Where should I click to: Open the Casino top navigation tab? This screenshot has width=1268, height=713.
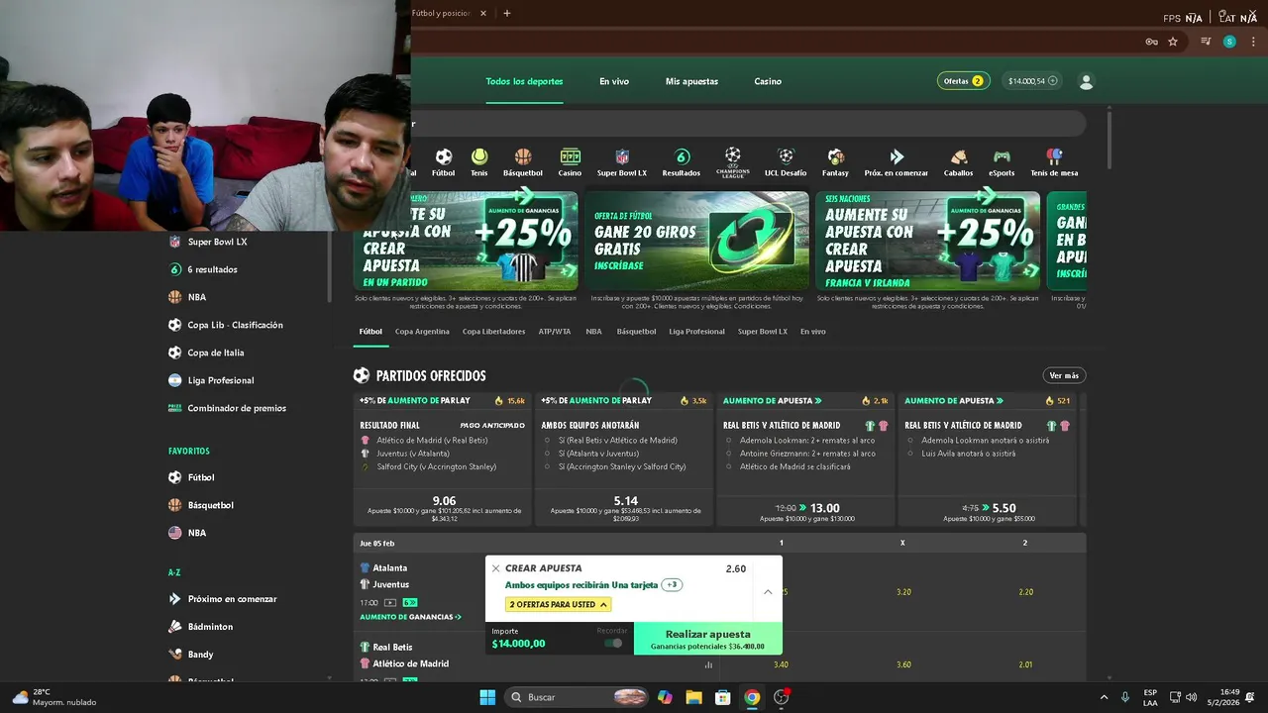point(768,81)
